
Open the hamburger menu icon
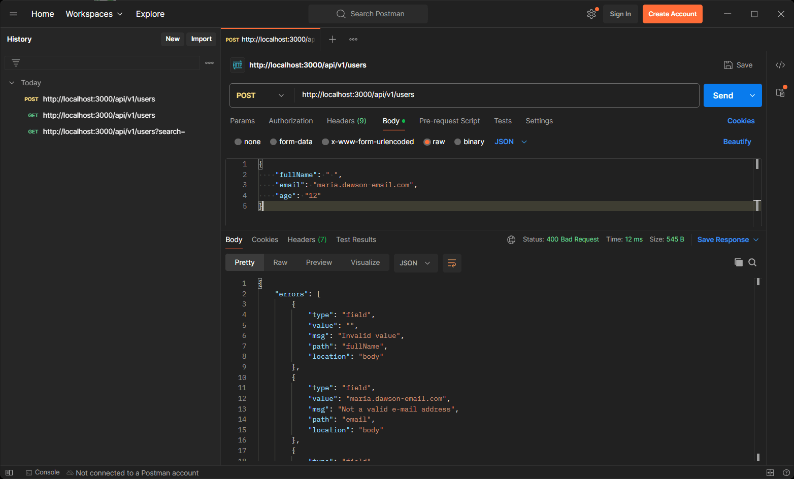click(13, 14)
